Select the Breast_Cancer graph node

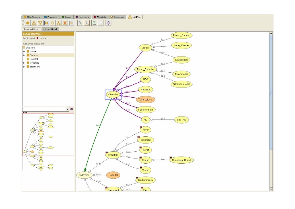tap(181, 35)
